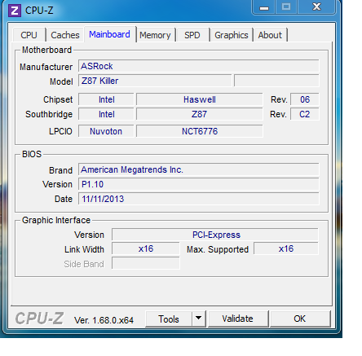
Task: Click the Southbridge label
Action: click(x=49, y=114)
